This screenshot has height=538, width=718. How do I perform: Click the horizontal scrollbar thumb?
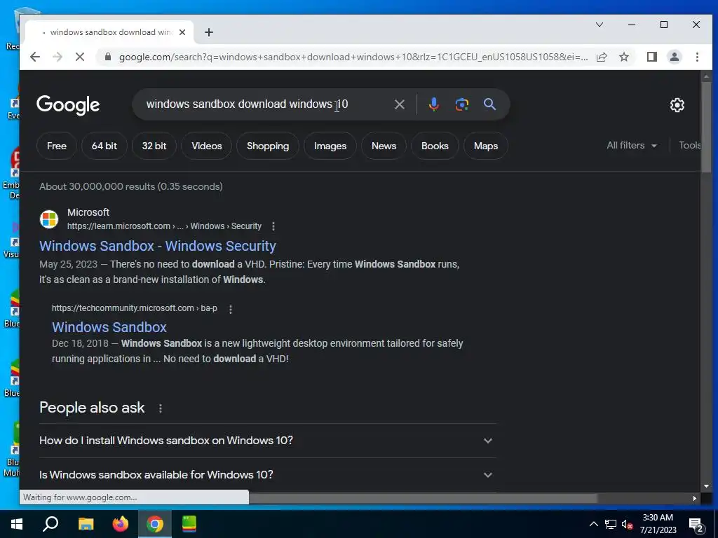tap(423, 498)
